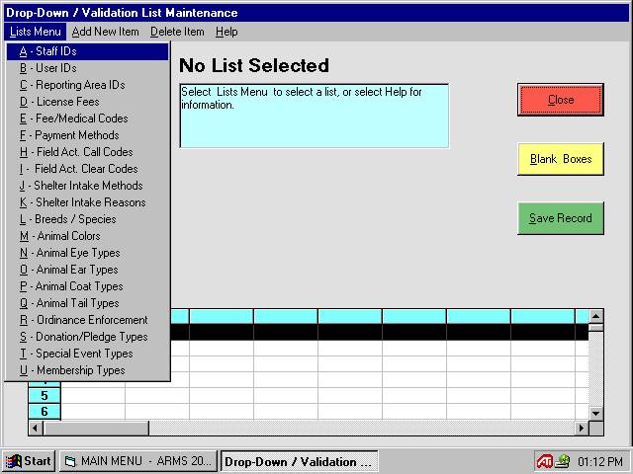Screen dimensions: 633x474
Task: Select F - Payment Methods
Action: click(88, 135)
